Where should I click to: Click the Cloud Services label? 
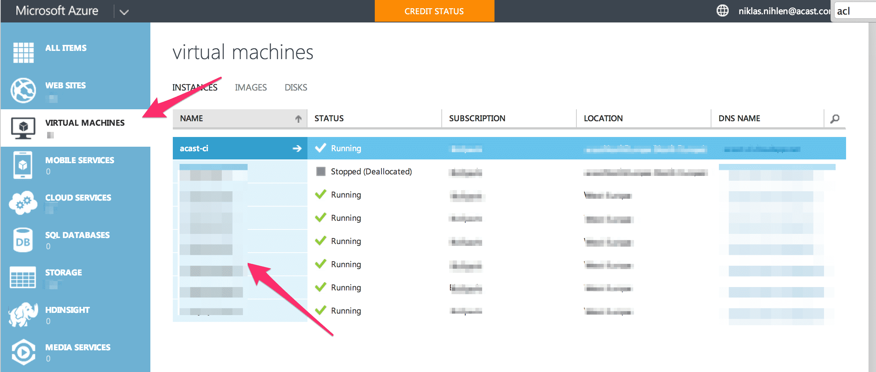78,198
